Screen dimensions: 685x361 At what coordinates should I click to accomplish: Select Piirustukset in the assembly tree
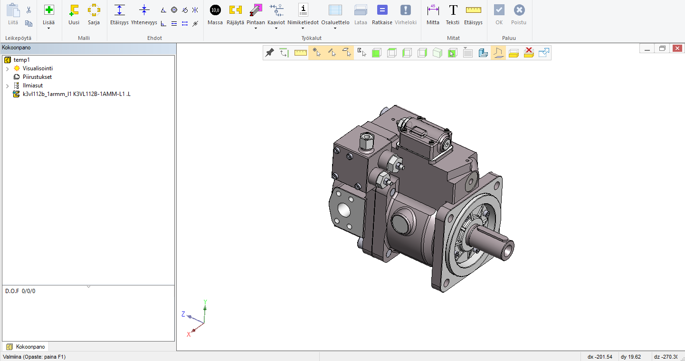click(x=37, y=77)
